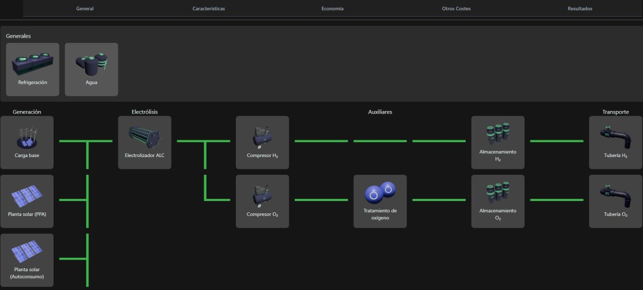Image resolution: width=643 pixels, height=290 pixels.
Task: Go to the Economía tab
Action: [x=332, y=9]
